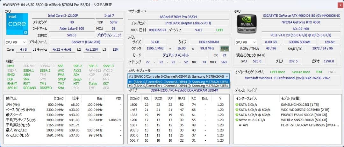Click the UEFI label beside BIOS version
Viewport: 344px width, 147px height.
click(x=219, y=30)
